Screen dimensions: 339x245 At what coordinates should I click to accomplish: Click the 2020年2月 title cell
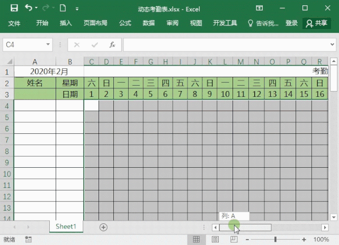[49, 71]
